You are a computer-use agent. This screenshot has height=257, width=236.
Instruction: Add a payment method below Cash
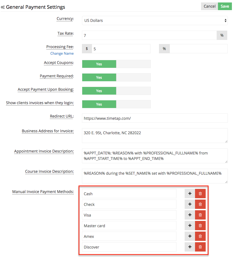click(190, 193)
